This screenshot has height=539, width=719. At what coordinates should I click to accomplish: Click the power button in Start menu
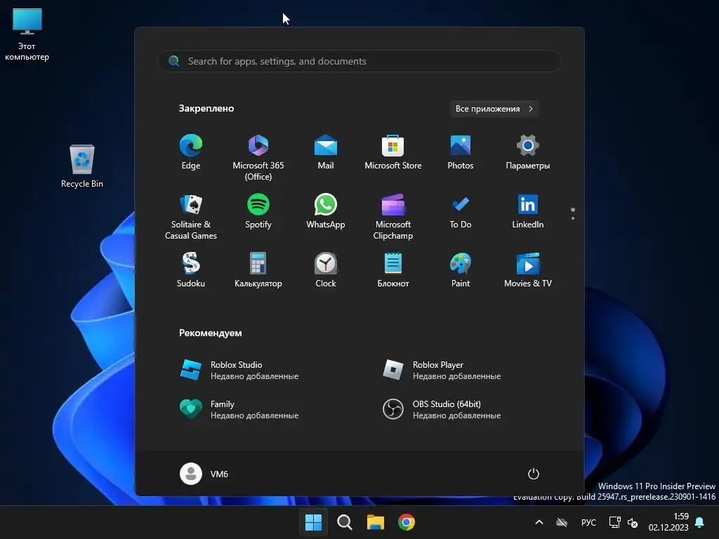[x=534, y=474]
